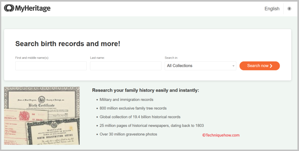The image size is (299, 151).
Task: Click '25 million pages of historical newspapers' line
Action: coord(152,125)
